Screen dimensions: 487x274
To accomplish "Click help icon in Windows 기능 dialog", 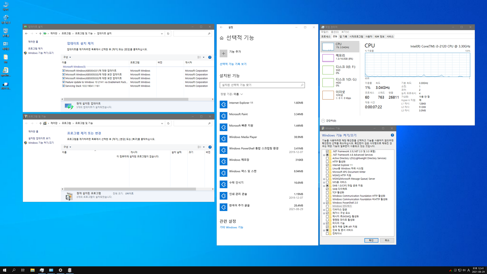I will (392, 135).
